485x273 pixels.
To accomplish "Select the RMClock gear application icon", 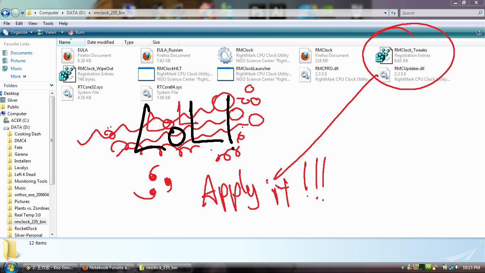I will point(225,55).
